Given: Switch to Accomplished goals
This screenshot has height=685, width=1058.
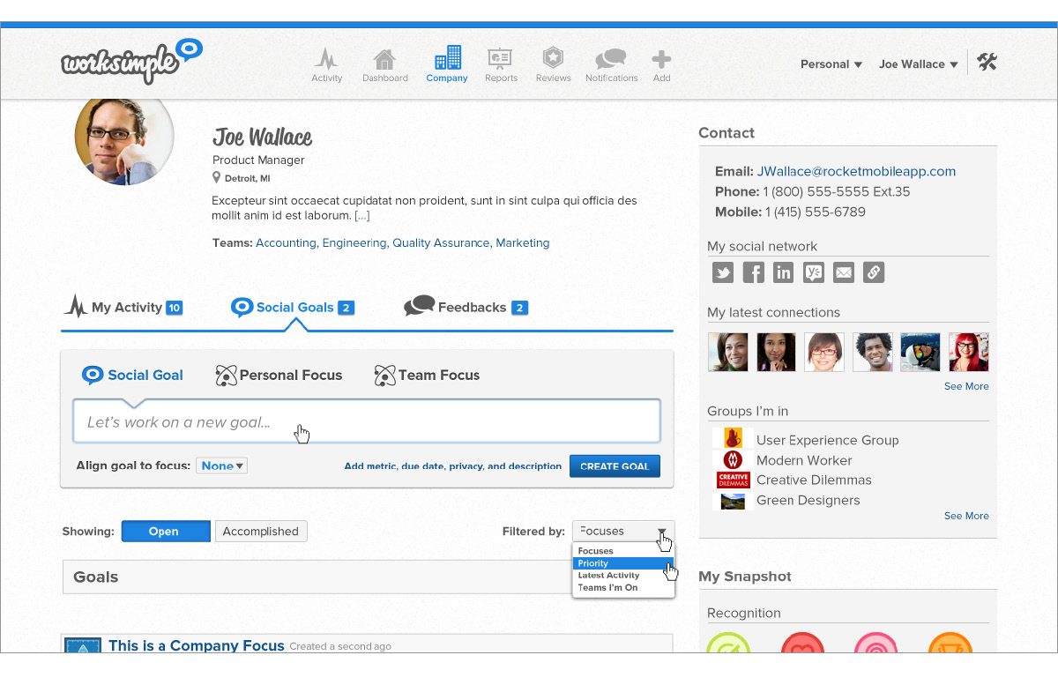Looking at the screenshot, I should point(261,532).
